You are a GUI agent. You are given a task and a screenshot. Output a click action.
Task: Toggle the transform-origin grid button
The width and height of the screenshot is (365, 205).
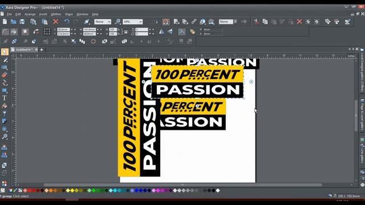47,31
